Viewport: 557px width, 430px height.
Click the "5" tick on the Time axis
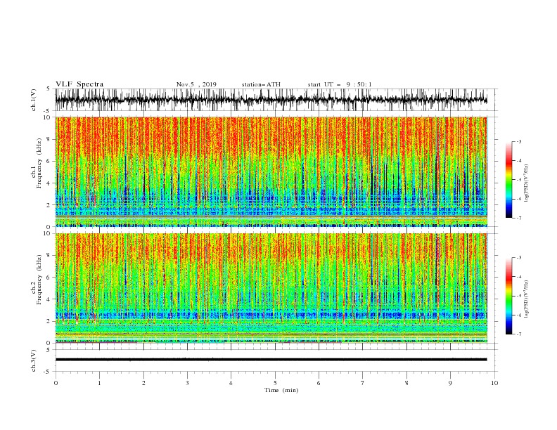pyautogui.click(x=275, y=383)
